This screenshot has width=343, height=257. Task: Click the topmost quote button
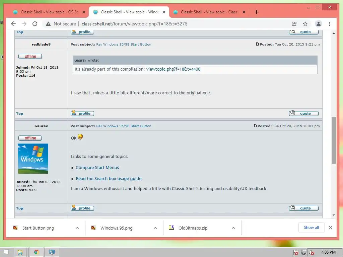click(x=303, y=32)
